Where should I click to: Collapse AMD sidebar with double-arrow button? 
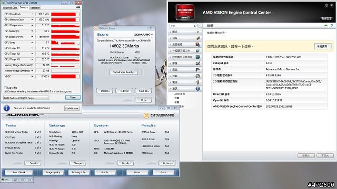point(200,26)
